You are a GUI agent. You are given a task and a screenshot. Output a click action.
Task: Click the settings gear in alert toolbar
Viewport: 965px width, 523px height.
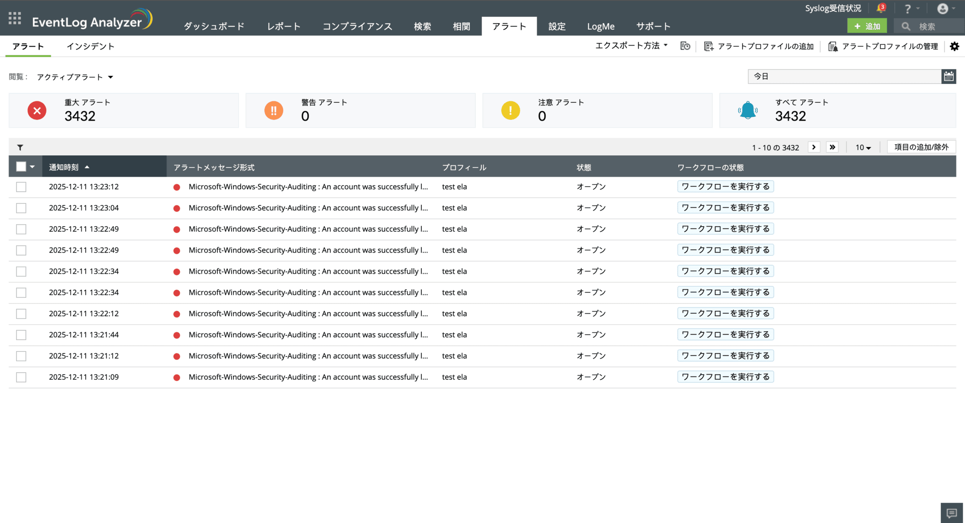point(954,46)
